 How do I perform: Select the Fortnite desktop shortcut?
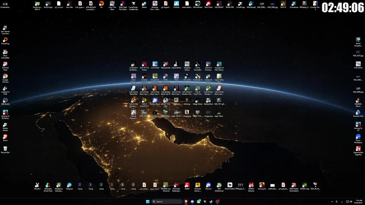tap(176, 5)
